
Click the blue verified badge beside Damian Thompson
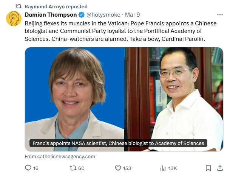pos(81,15)
